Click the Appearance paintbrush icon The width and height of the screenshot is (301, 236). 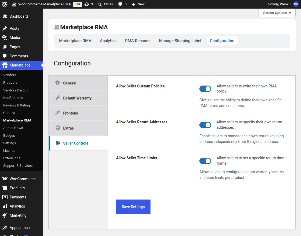tap(5, 228)
